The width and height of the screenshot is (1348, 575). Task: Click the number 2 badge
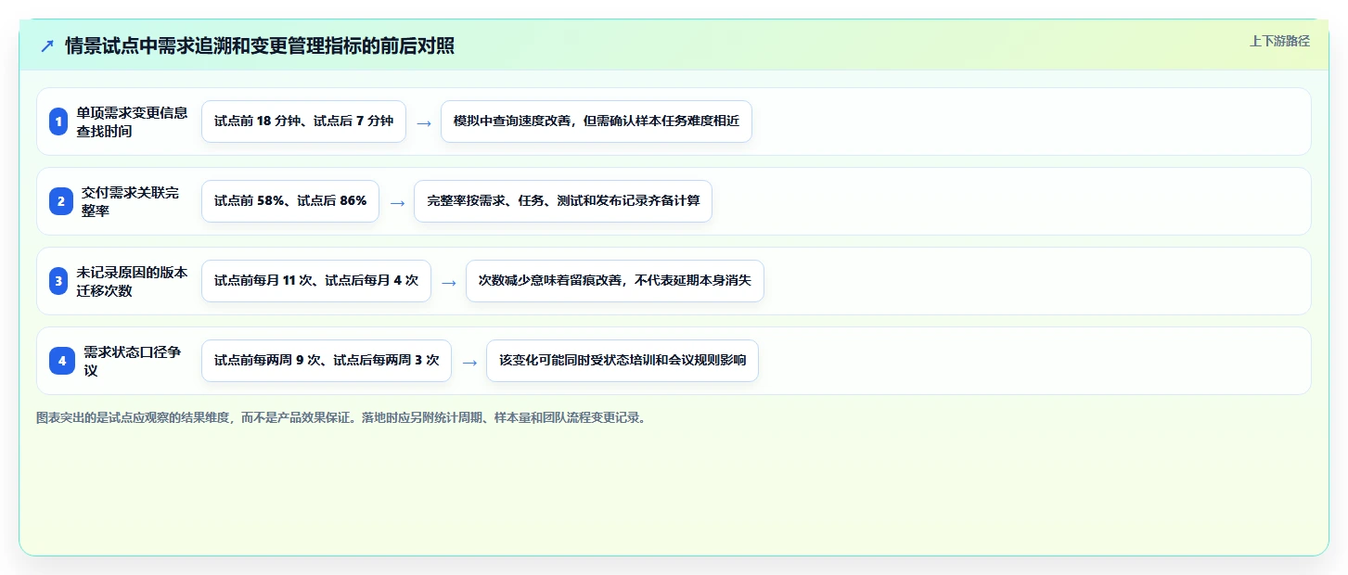click(61, 201)
